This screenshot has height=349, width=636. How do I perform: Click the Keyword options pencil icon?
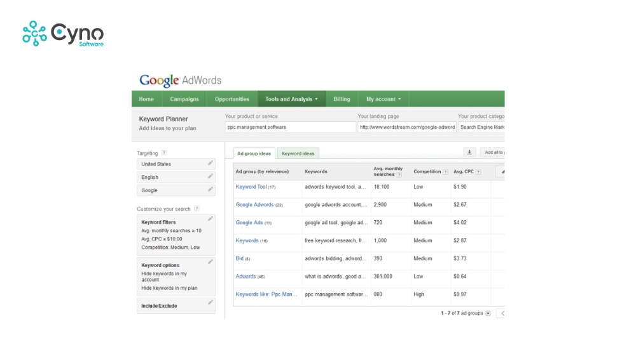(211, 261)
